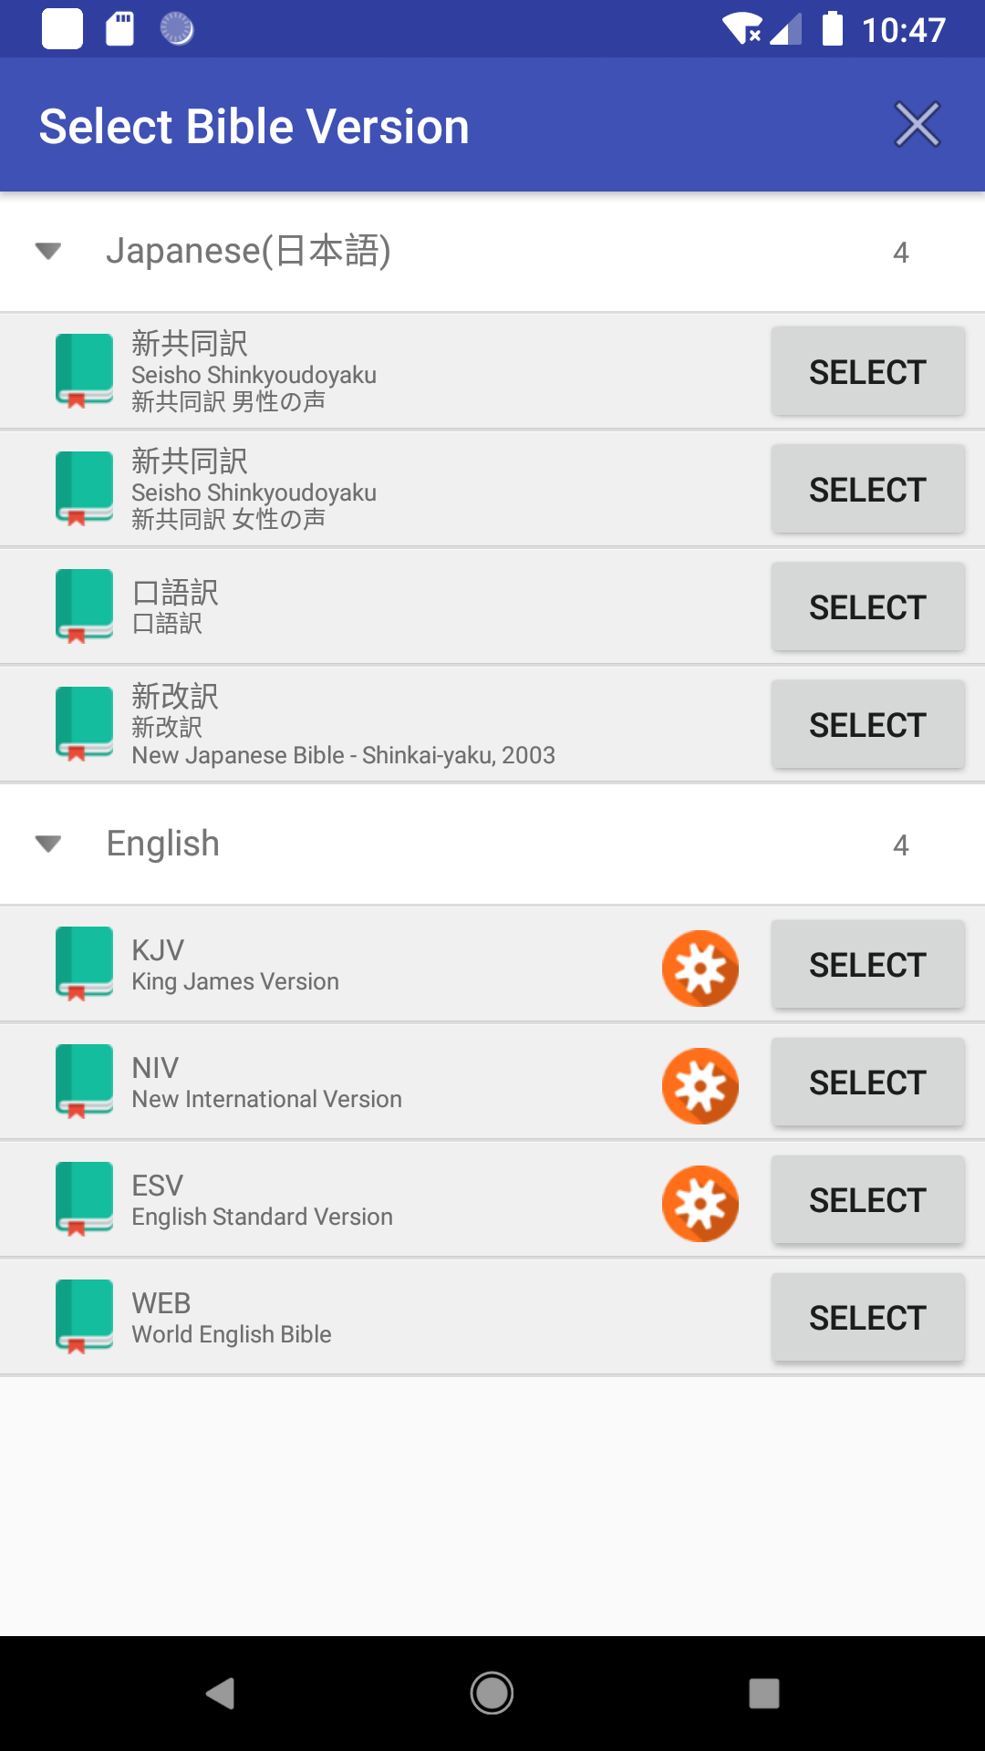Close the Select Bible Version dialog

[x=917, y=125]
